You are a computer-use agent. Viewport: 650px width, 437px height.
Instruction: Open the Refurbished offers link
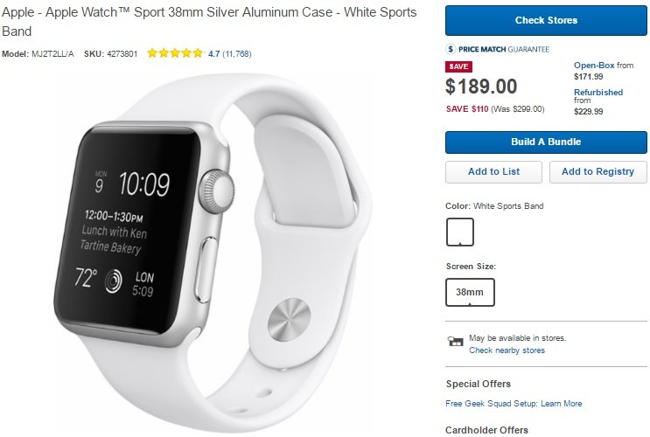pos(598,93)
